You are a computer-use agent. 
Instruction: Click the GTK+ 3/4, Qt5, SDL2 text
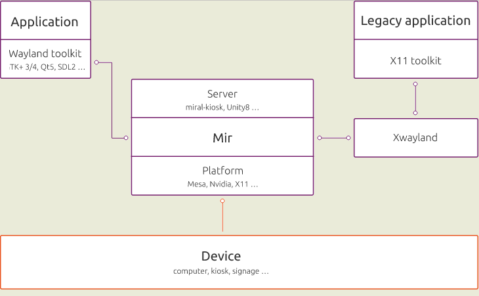coord(47,67)
